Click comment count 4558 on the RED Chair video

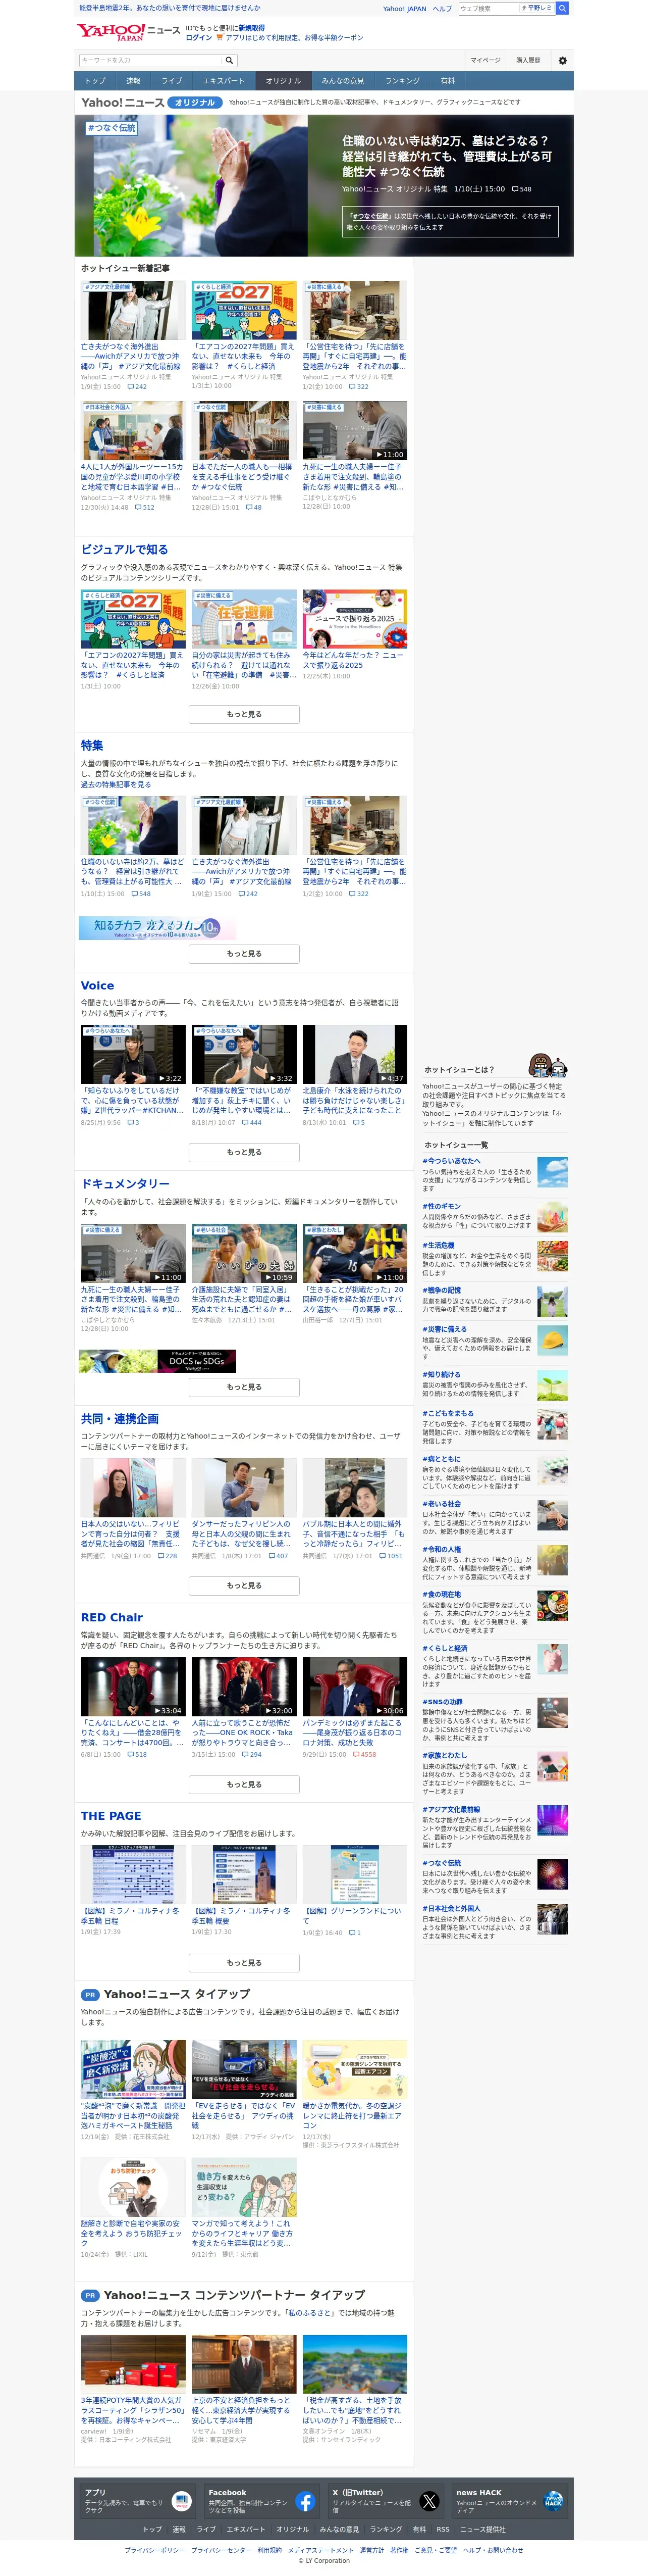(x=365, y=1754)
